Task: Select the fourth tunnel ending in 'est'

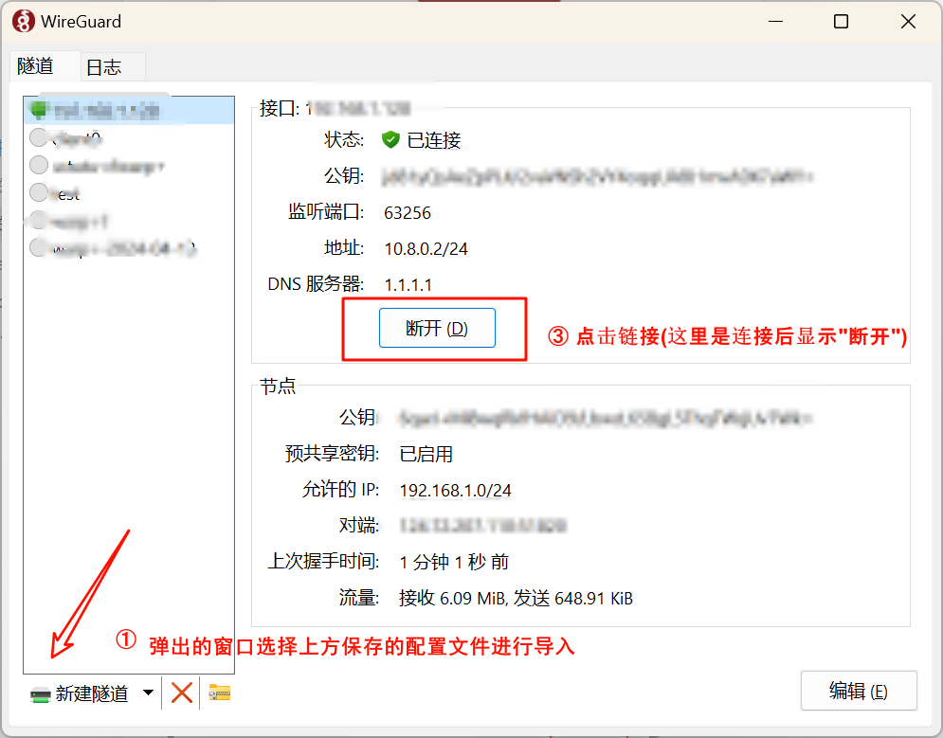Action: (129, 193)
